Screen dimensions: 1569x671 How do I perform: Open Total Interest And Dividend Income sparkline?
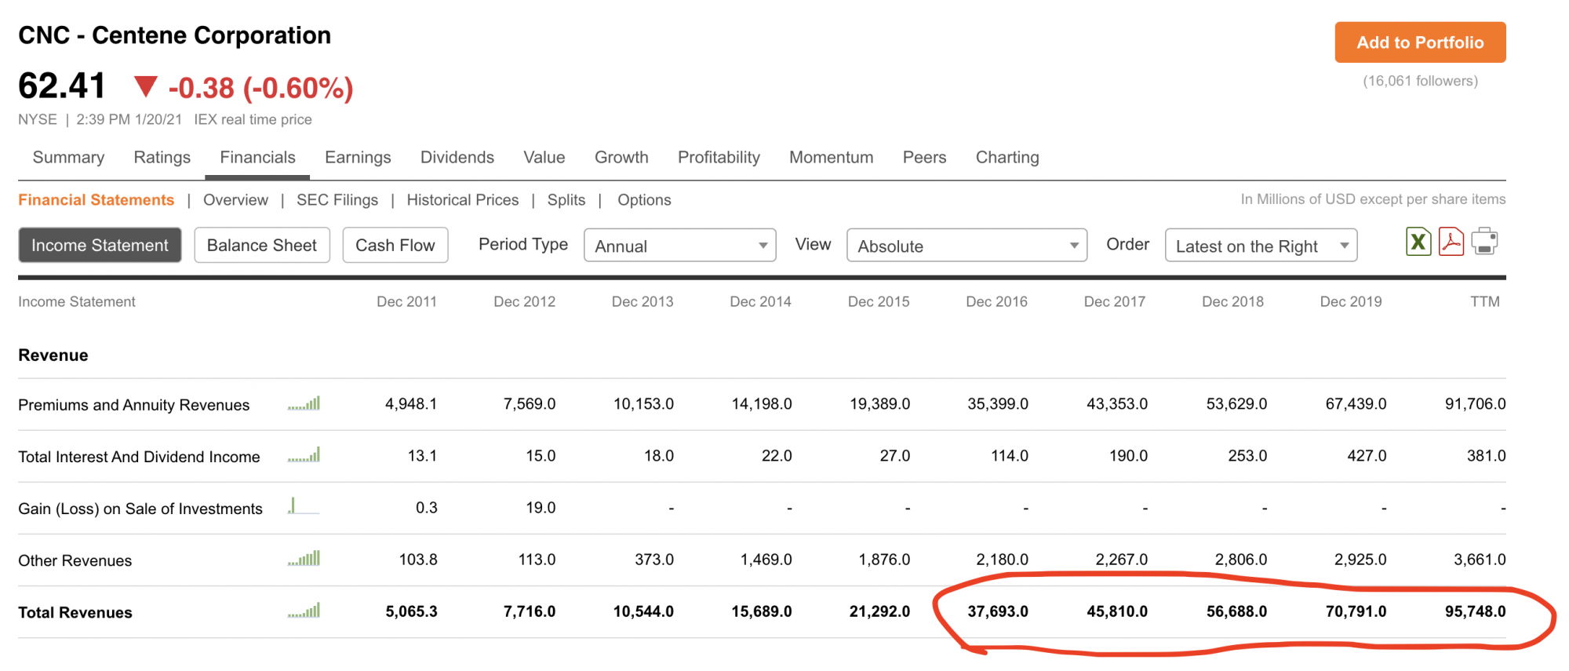click(304, 456)
